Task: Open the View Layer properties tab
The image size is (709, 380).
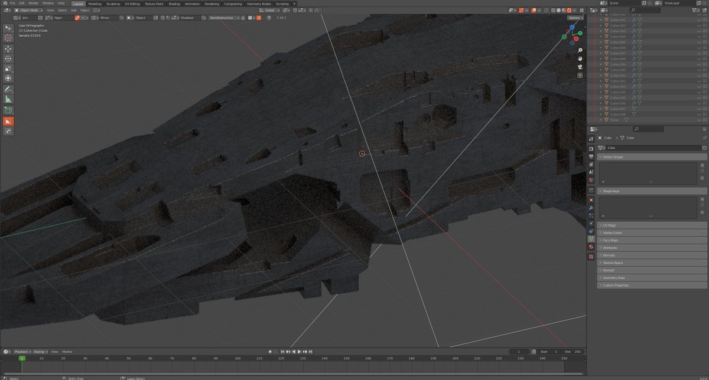Action: pos(591,163)
